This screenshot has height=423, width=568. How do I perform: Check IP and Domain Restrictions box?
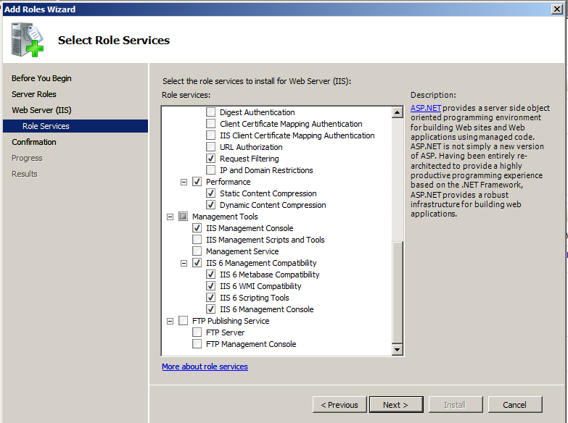pos(210,170)
